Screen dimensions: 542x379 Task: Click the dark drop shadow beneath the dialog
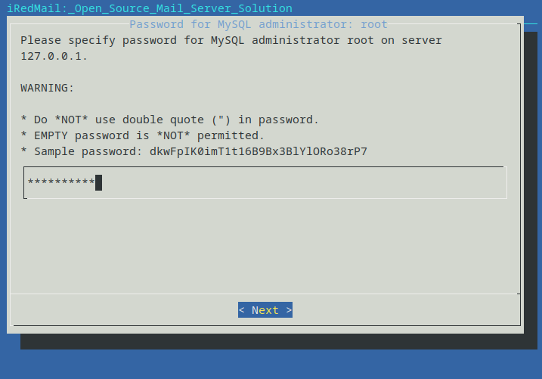272,342
